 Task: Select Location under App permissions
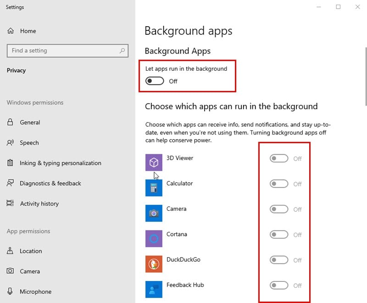click(x=29, y=251)
